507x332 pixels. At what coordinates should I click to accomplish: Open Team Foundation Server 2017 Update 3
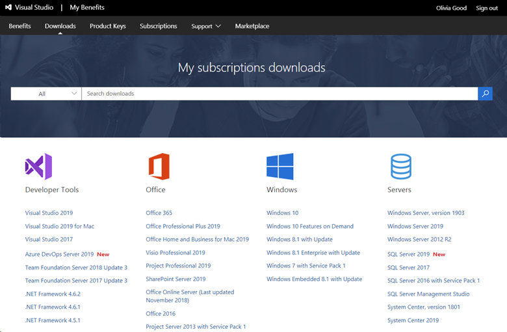[76, 281]
